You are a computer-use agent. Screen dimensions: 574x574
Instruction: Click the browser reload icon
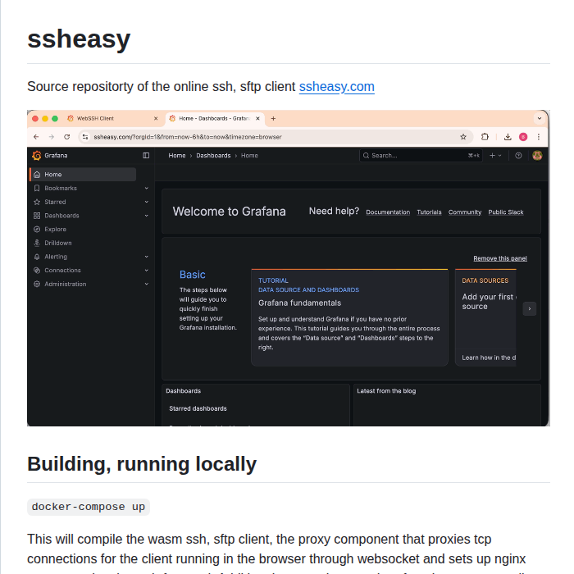(66, 137)
